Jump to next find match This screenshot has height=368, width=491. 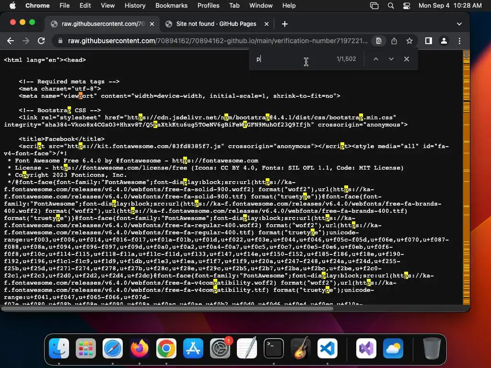coord(391,59)
